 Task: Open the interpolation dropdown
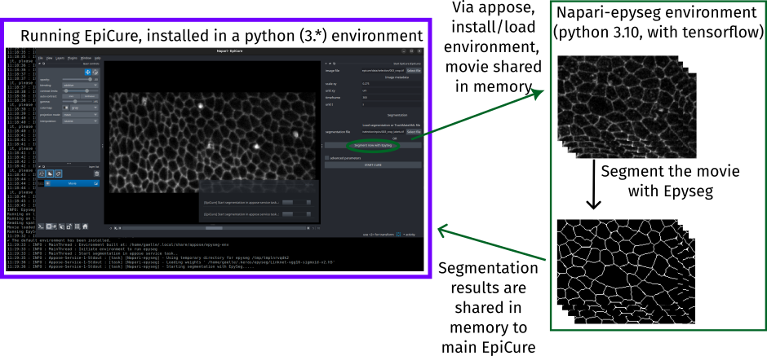[x=82, y=121]
